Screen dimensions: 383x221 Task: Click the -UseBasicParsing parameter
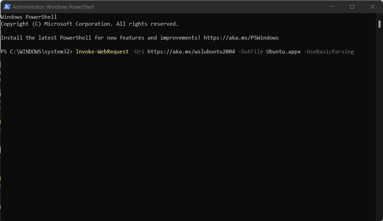(x=328, y=51)
